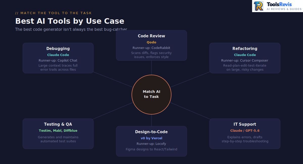Click the Debugging card title
Screen dimensions: 303x164
tap(58, 49)
